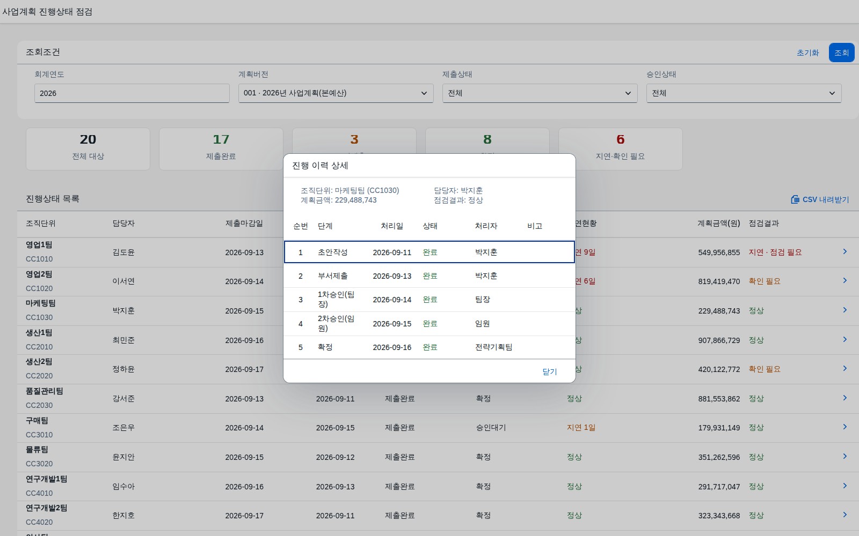Click 품질관리팀 organization name
This screenshot has height=536, width=859.
coord(45,391)
